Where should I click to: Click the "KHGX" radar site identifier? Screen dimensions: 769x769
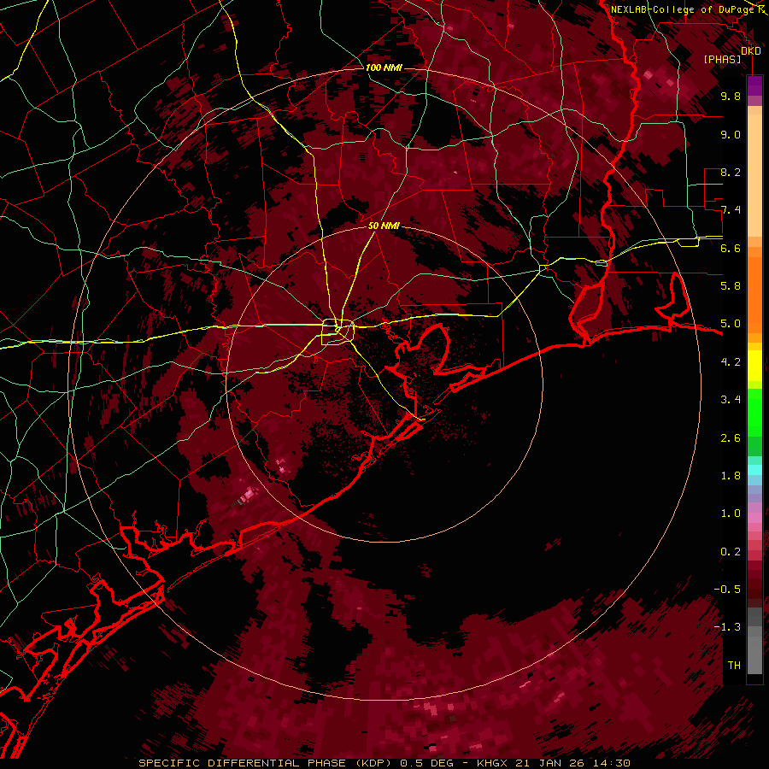coord(492,763)
